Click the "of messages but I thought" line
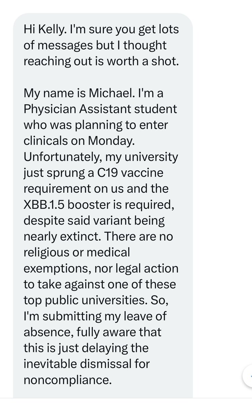 (x=95, y=46)
